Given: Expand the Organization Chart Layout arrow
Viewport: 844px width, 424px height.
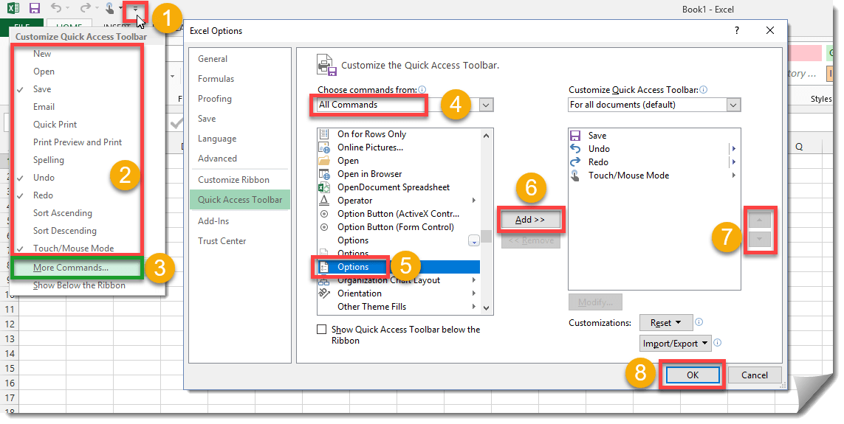Looking at the screenshot, I should point(473,280).
